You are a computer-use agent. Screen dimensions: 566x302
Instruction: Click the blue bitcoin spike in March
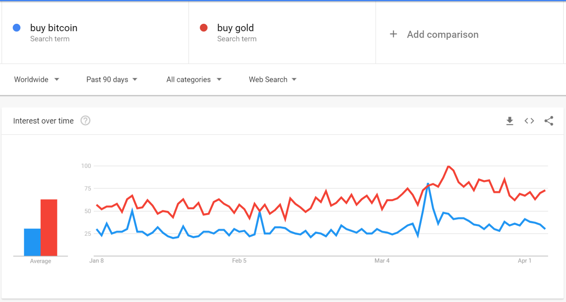coord(428,184)
